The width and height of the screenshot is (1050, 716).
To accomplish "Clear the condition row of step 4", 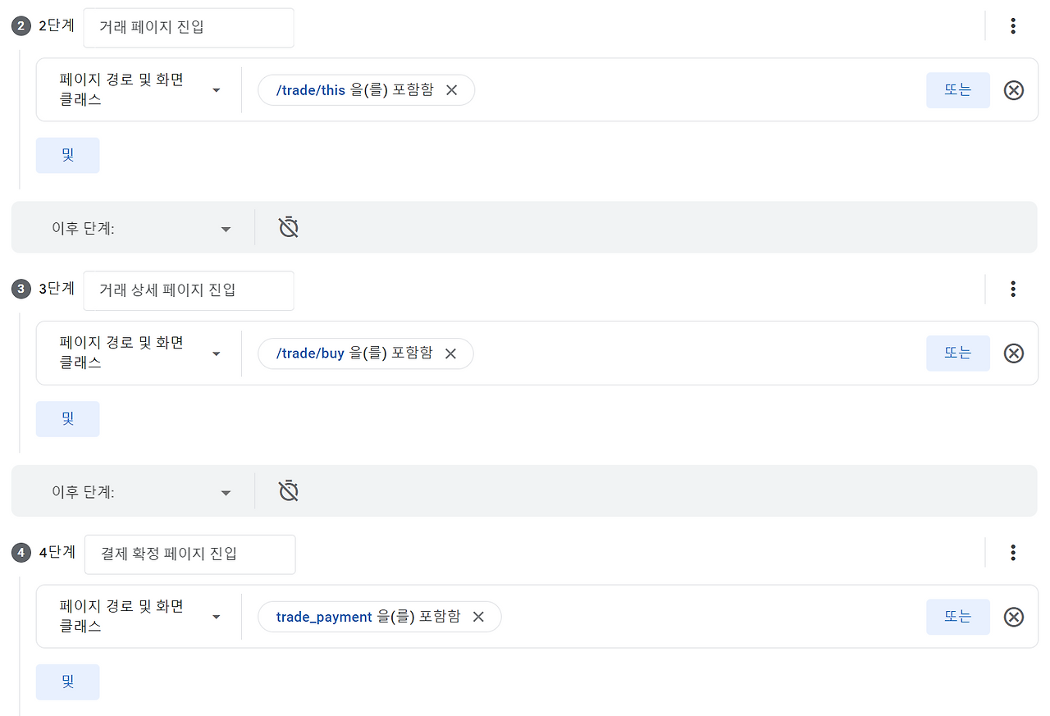I will pos(1014,617).
